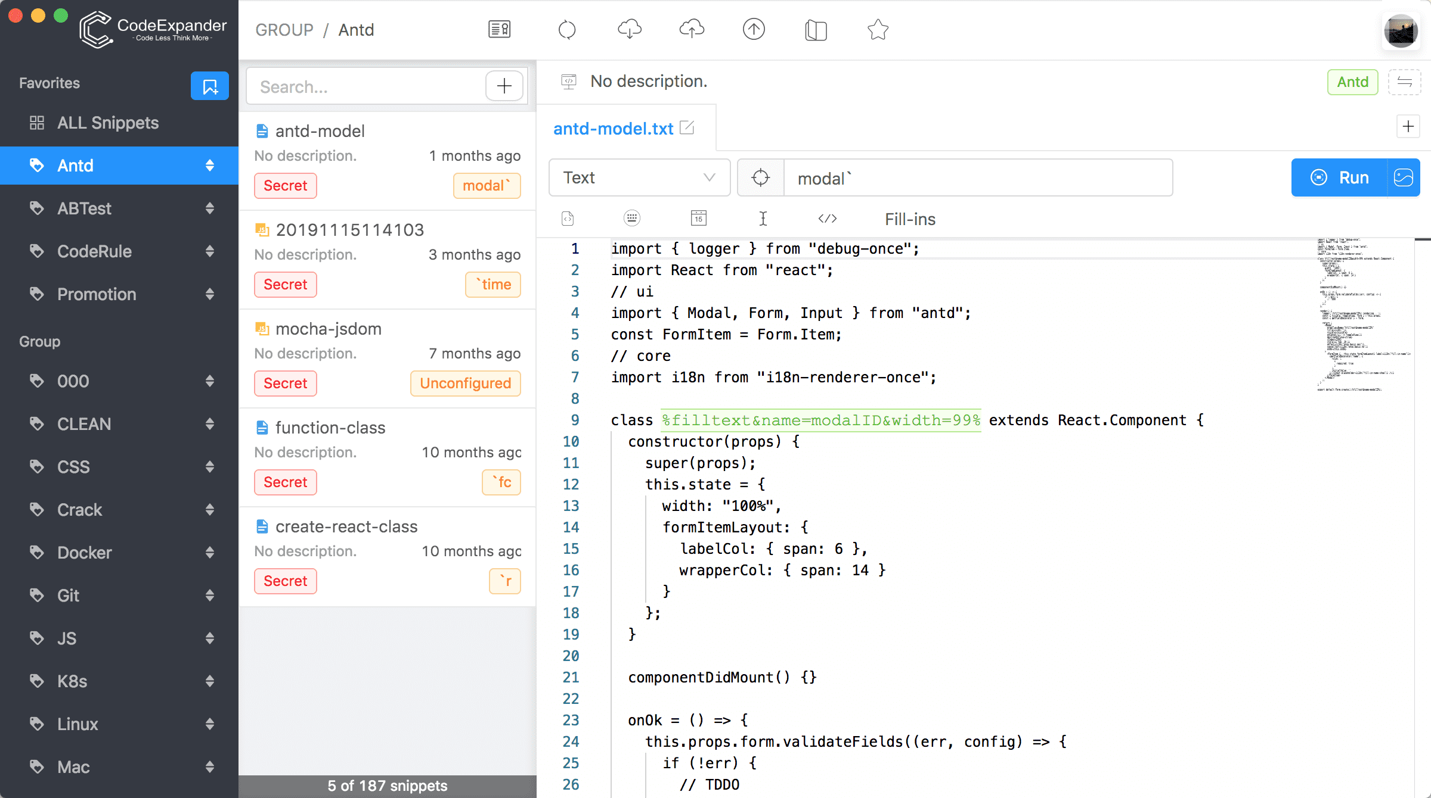Add a new file tab with plus
Viewport: 1431px width, 798px height.
pyautogui.click(x=1408, y=126)
